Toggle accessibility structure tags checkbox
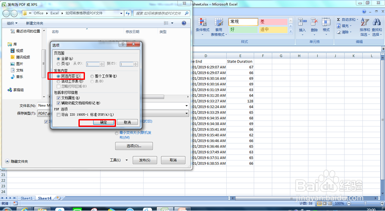 (x=59, y=103)
